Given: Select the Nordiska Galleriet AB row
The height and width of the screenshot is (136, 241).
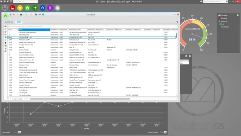Looking at the screenshot, I should click(92, 83).
